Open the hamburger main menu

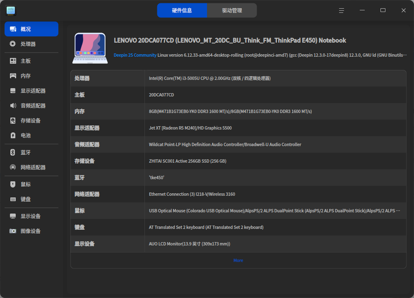pos(342,10)
